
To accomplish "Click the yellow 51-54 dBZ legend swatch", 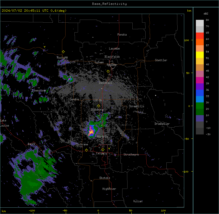I will click(200, 55).
